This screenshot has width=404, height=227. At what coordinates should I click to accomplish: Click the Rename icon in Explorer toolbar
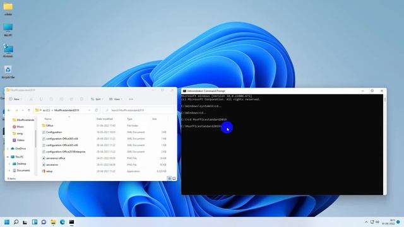(61, 99)
